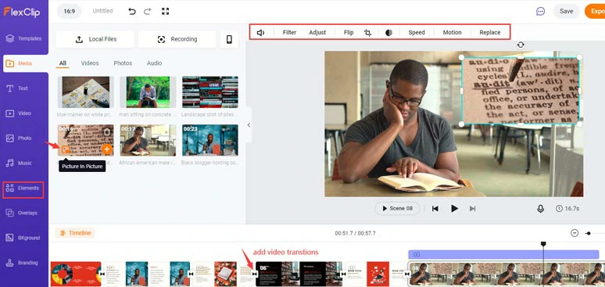Switch to the All media tab
Viewport: 605px width, 287px height.
[63, 63]
